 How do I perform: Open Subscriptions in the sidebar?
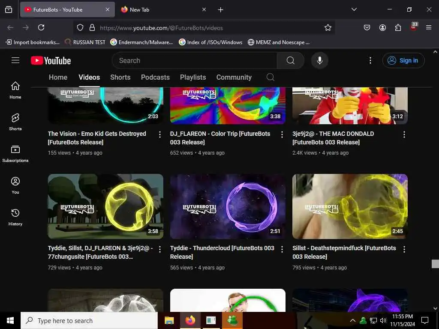[15, 154]
